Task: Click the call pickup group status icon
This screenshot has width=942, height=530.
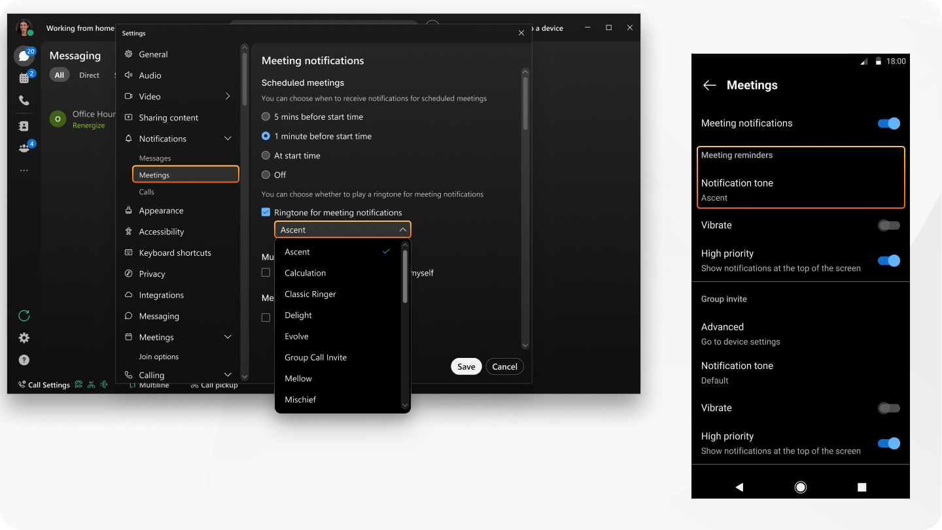Action: point(104,385)
